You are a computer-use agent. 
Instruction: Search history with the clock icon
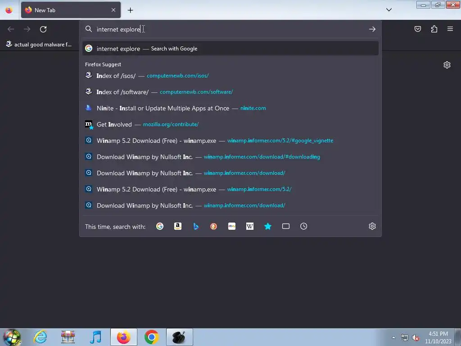pyautogui.click(x=304, y=226)
